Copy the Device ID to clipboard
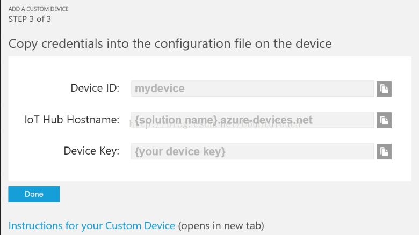This screenshot has width=419, height=235. pos(384,89)
